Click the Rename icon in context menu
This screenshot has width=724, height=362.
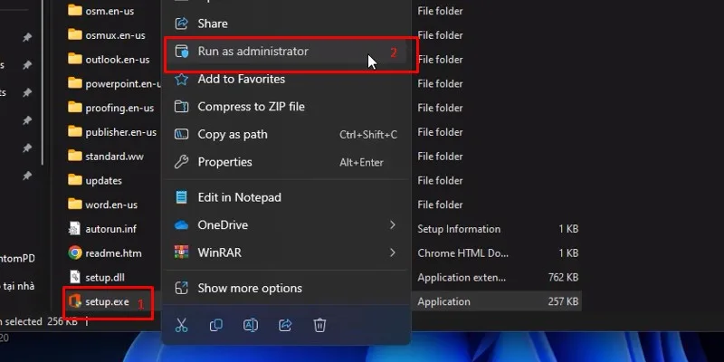pyautogui.click(x=251, y=326)
